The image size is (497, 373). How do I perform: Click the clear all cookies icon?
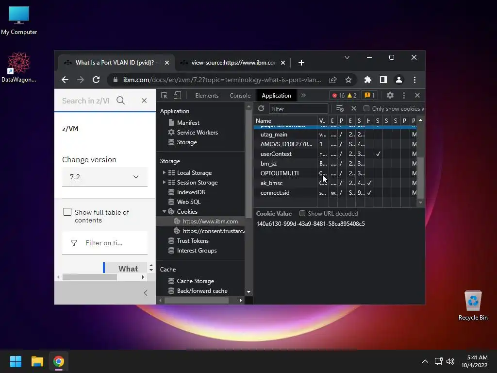coord(340,108)
